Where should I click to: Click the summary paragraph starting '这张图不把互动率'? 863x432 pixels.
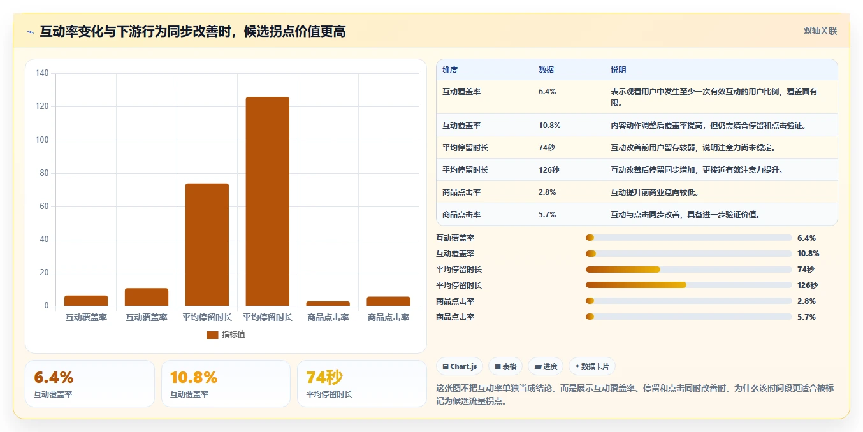pyautogui.click(x=635, y=394)
